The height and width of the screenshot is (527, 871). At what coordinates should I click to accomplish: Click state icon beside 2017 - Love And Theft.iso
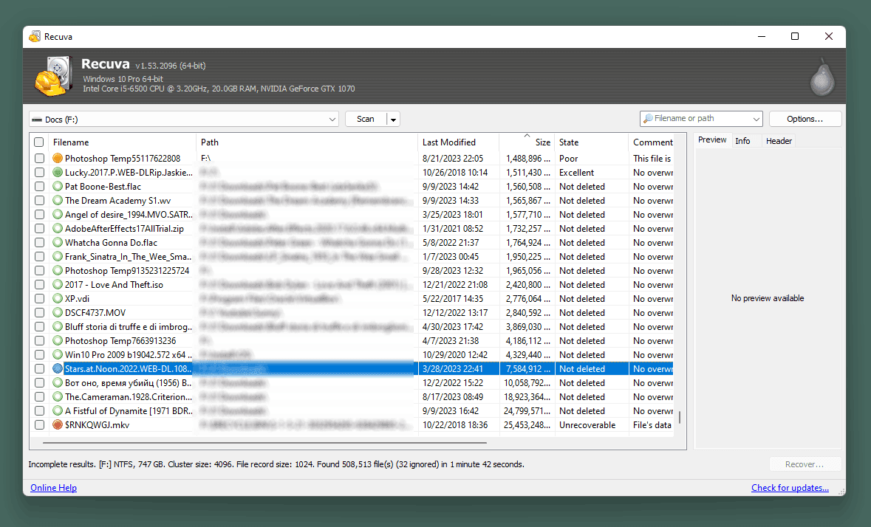click(57, 285)
